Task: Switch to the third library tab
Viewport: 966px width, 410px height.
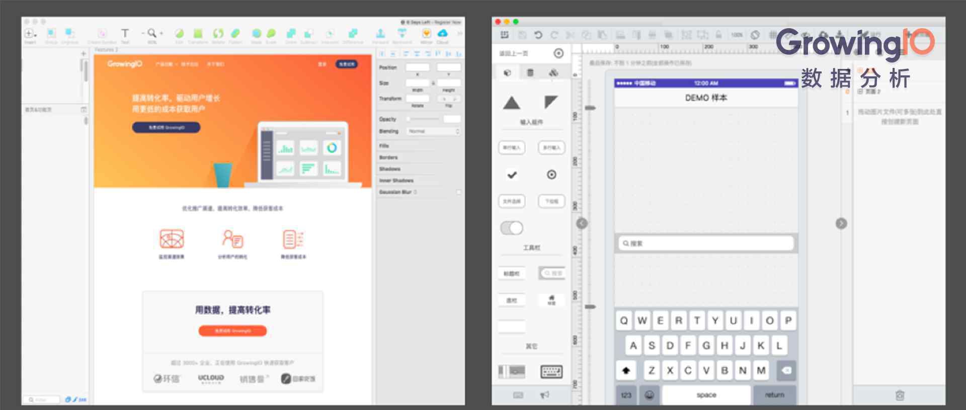Action: (553, 72)
